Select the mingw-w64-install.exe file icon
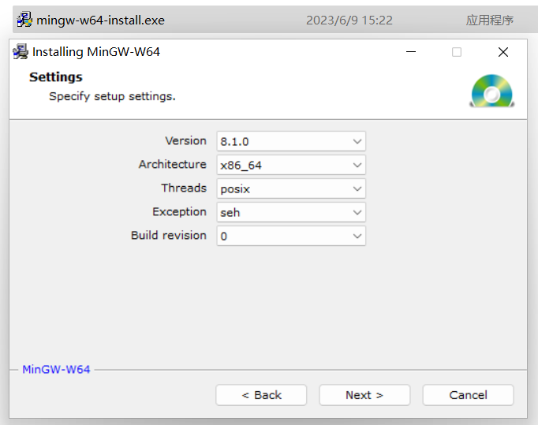Image resolution: width=538 pixels, height=425 pixels. coord(24,20)
